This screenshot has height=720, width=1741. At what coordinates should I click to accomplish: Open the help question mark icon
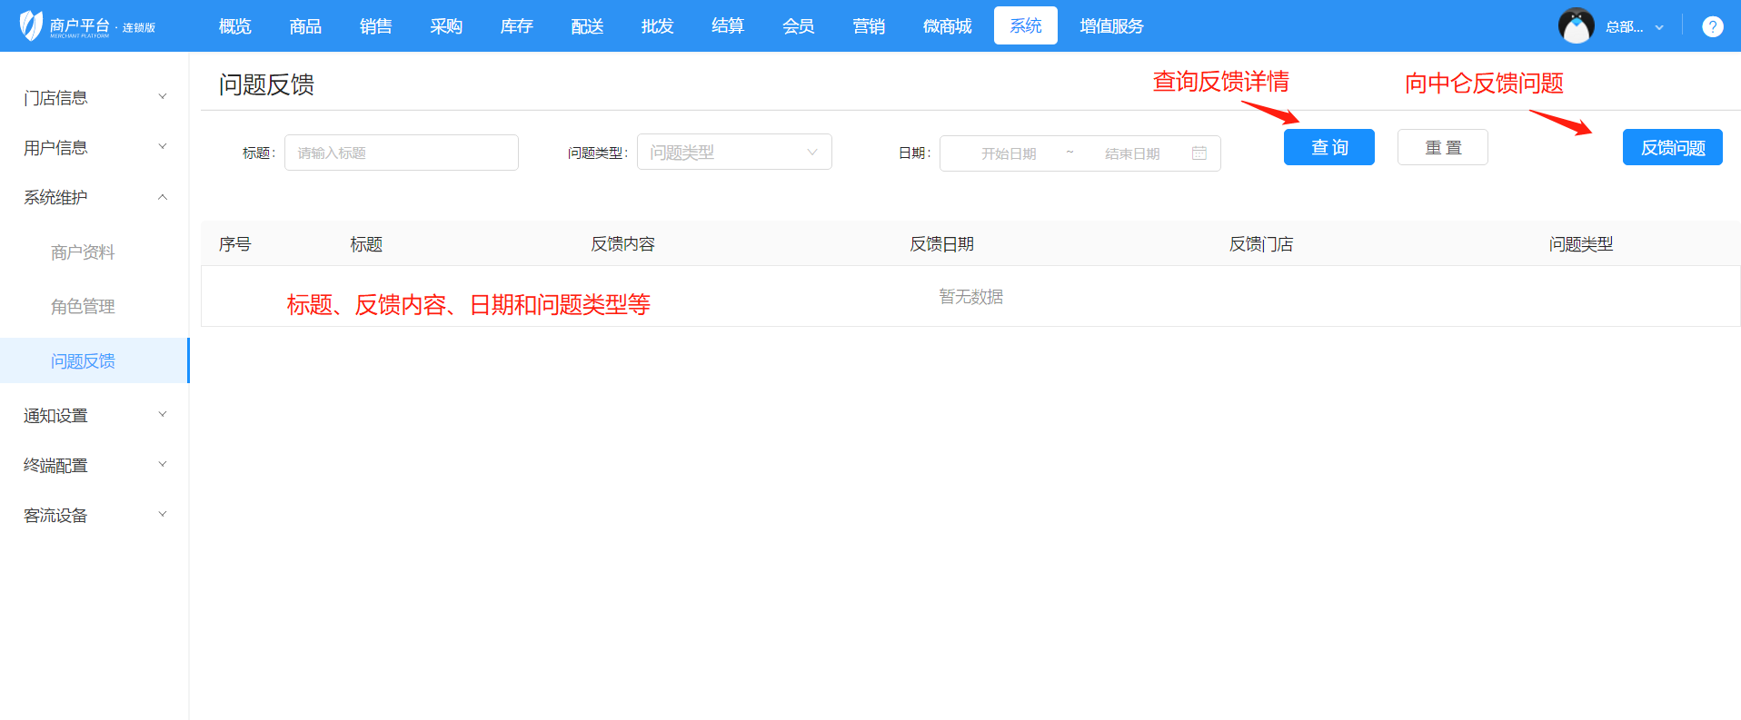(x=1712, y=27)
